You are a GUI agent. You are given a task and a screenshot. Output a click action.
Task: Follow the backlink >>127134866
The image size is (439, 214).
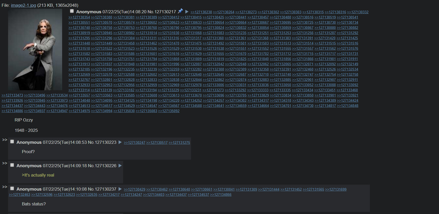(221, 195)
